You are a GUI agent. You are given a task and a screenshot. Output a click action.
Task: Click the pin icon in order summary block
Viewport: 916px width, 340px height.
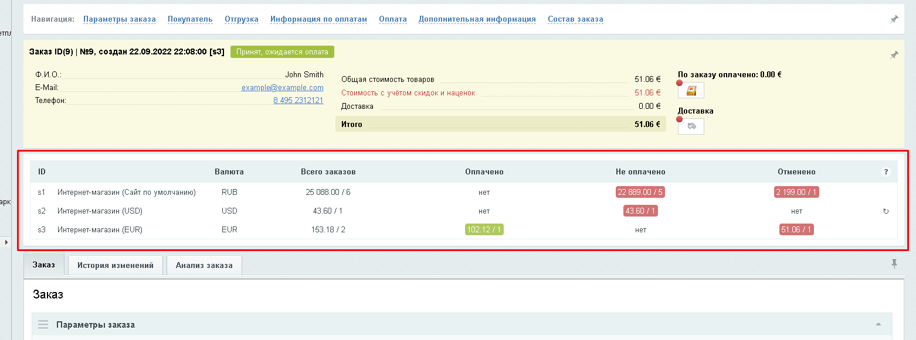pyautogui.click(x=894, y=55)
